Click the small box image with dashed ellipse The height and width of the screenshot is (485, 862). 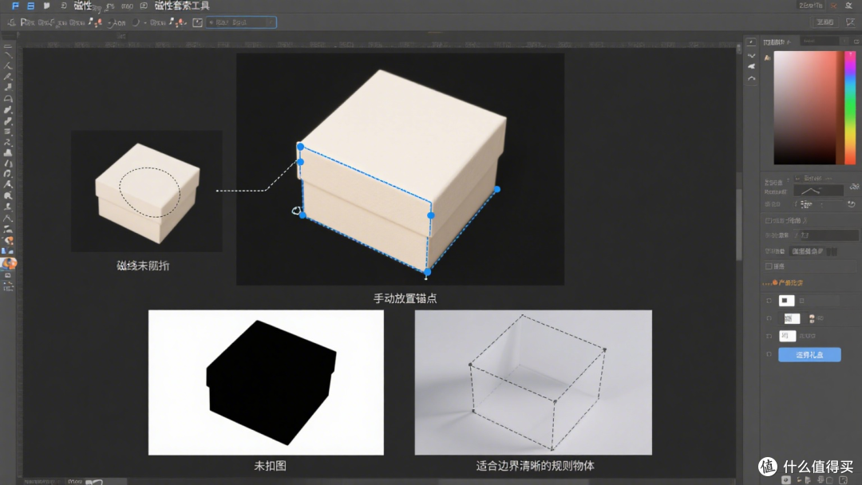point(147,191)
